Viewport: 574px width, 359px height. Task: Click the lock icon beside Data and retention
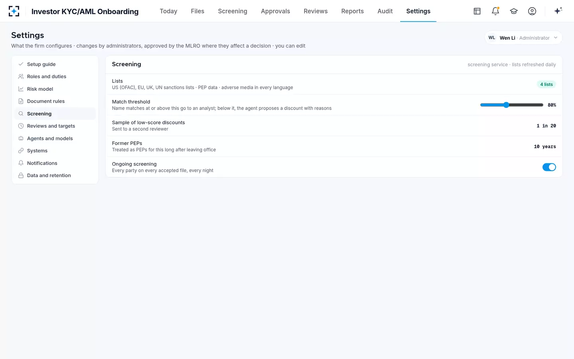21,176
